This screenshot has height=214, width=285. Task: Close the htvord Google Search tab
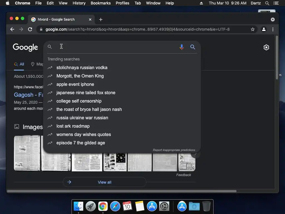coord(90,20)
